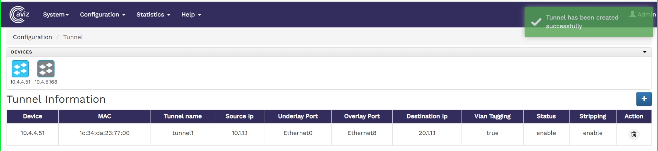Click the Status column header
Viewport: 658px width, 151px height.
coord(546,116)
